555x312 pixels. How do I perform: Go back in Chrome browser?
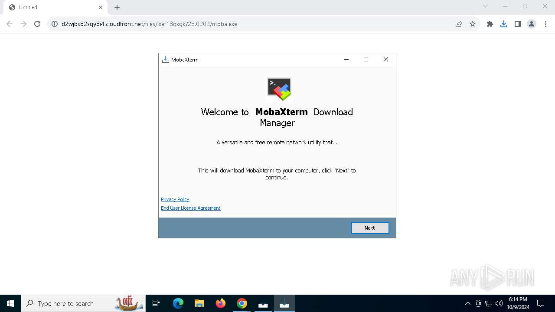10,24
